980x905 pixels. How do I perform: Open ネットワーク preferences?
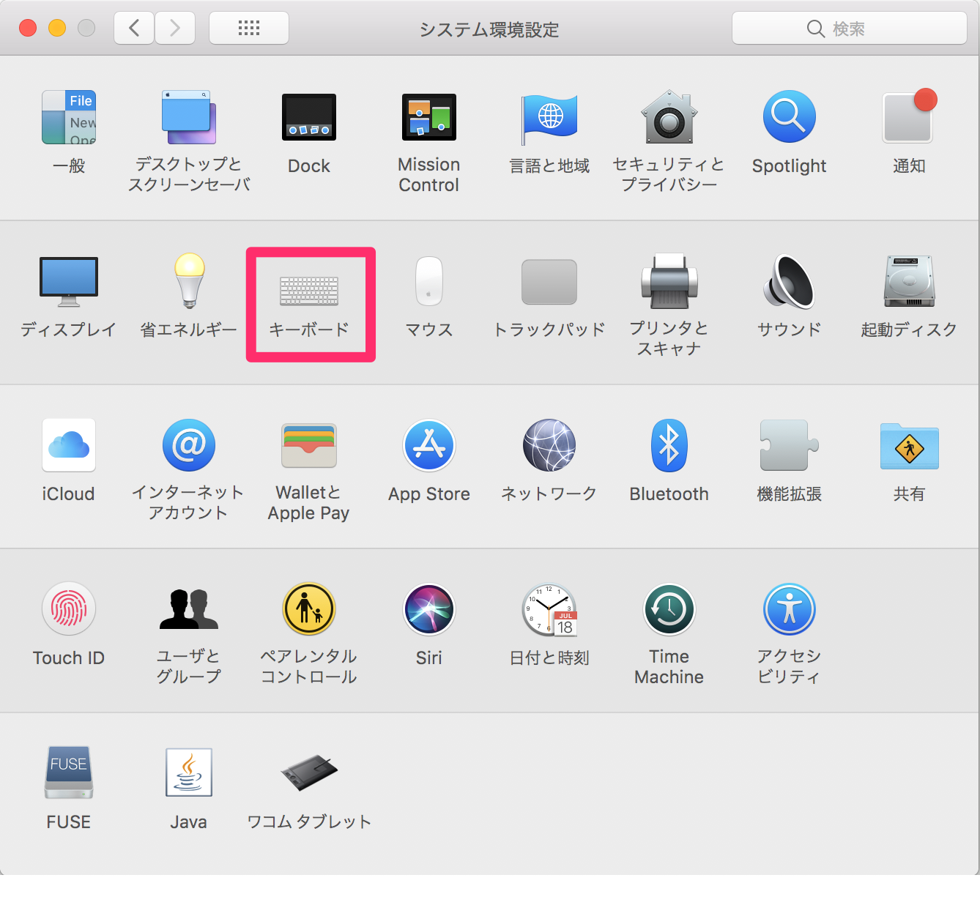(549, 445)
